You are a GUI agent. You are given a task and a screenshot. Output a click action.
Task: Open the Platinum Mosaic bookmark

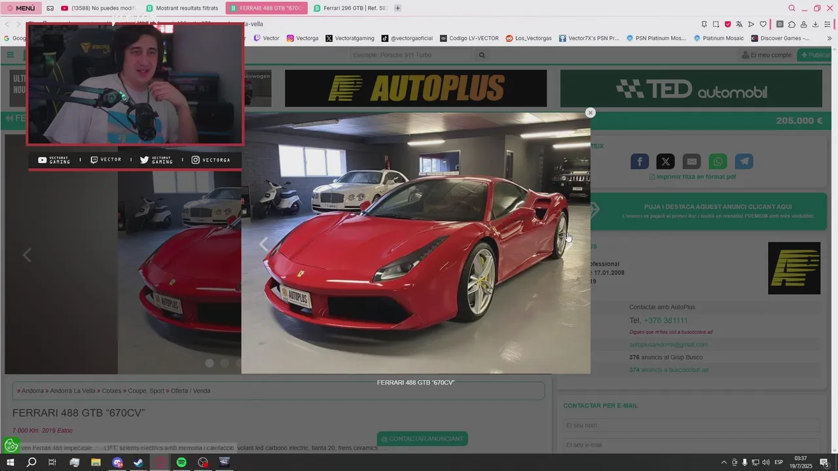718,38
